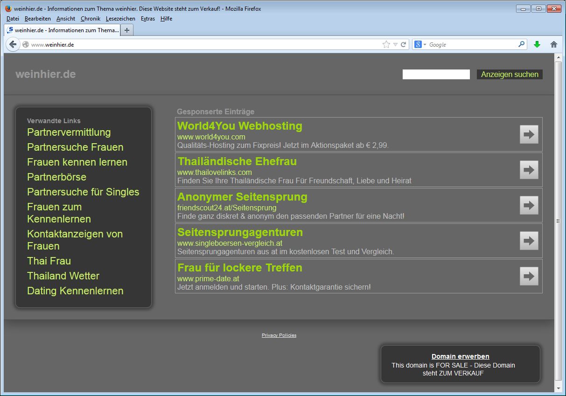Image resolution: width=566 pixels, height=396 pixels.
Task: Open the Partnervermittlung related link
Action: (69, 132)
